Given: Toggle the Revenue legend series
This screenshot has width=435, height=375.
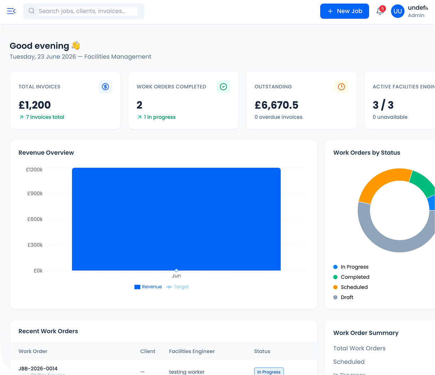Looking at the screenshot, I should [148, 287].
